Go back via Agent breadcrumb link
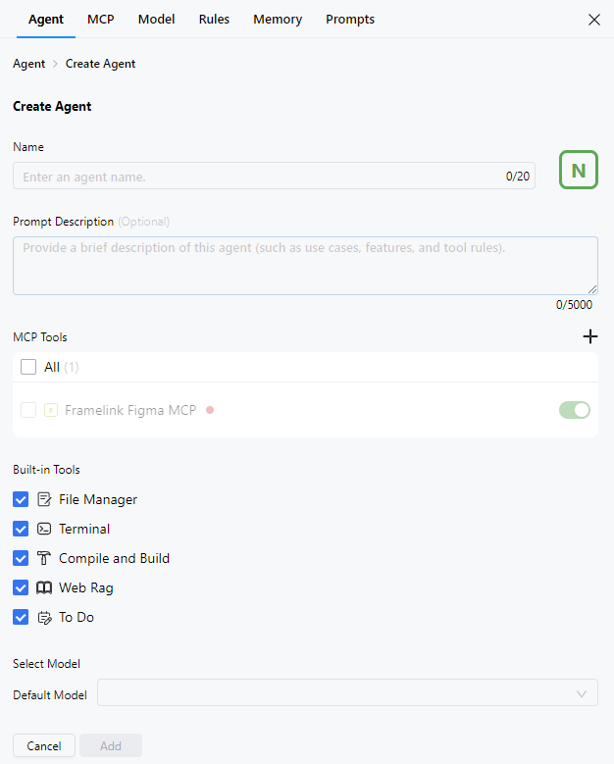This screenshot has height=764, width=614. 28,64
